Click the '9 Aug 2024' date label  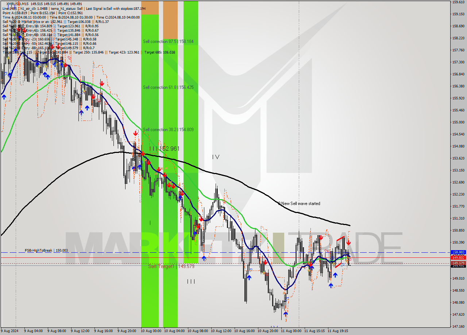coord(10,331)
